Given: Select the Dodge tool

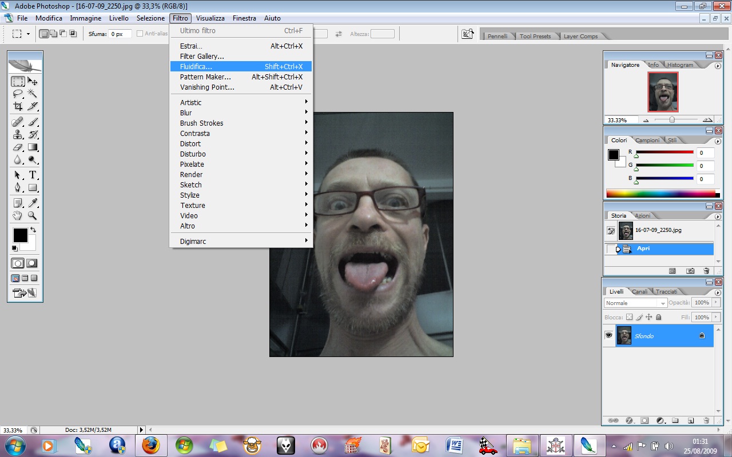Looking at the screenshot, I should (x=33, y=160).
